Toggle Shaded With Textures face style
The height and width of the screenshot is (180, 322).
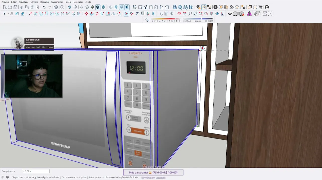[x=98, y=7]
